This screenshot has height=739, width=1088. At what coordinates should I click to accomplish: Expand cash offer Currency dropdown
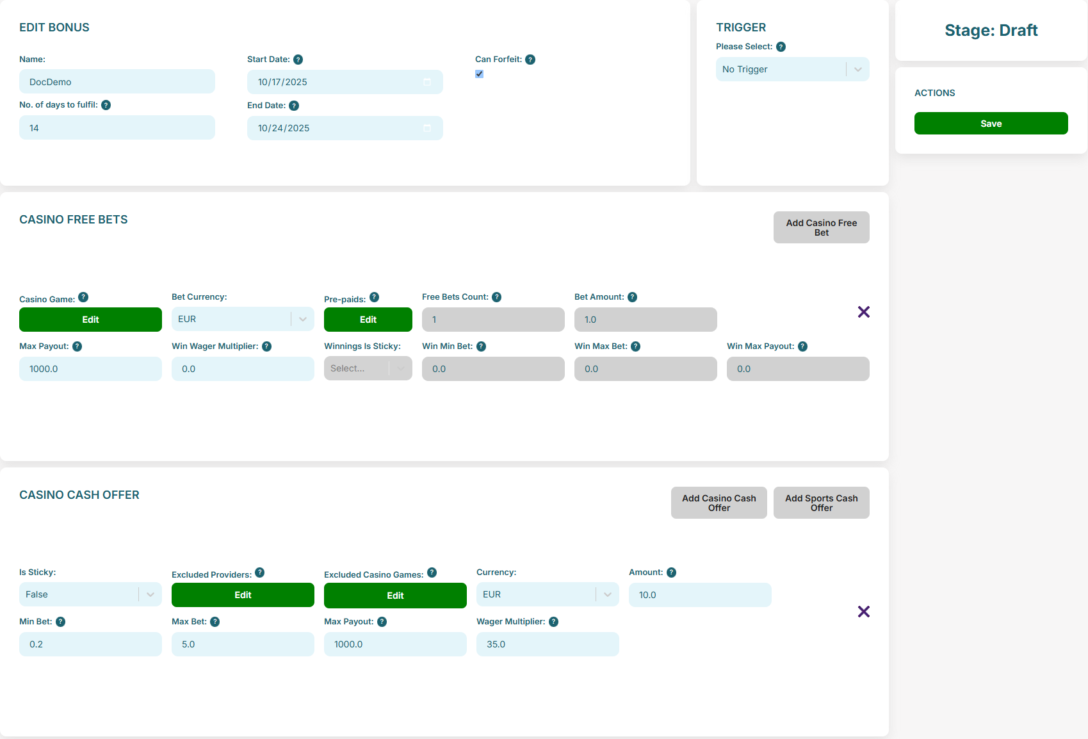point(548,594)
